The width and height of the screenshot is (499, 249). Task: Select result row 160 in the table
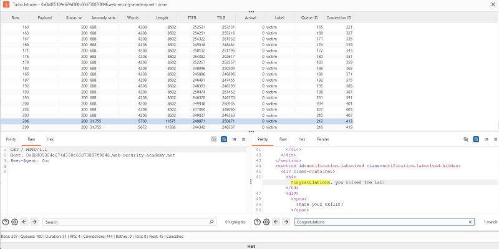[x=177, y=27]
